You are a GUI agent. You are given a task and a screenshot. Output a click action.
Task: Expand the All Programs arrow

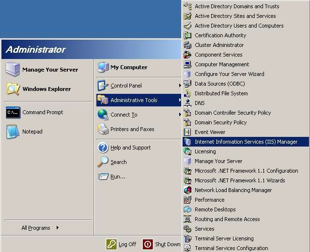58,228
